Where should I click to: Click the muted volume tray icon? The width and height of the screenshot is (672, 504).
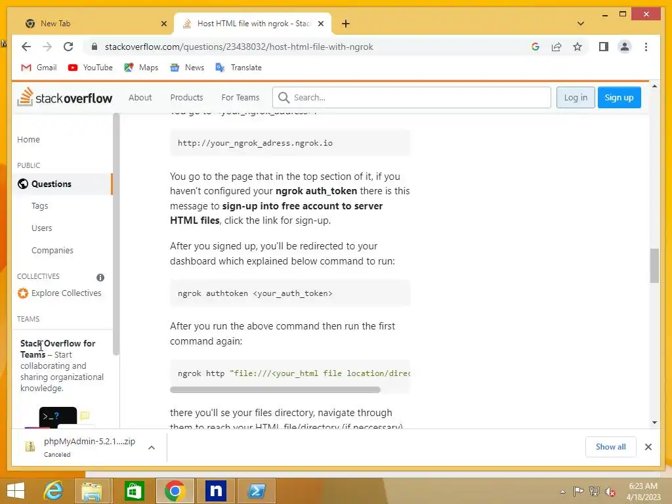[x=610, y=492]
